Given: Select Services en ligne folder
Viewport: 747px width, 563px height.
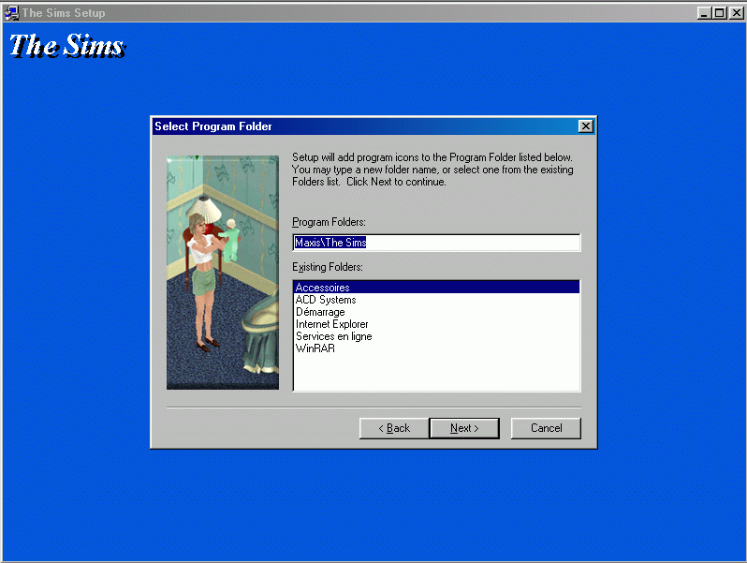Looking at the screenshot, I should pyautogui.click(x=333, y=336).
